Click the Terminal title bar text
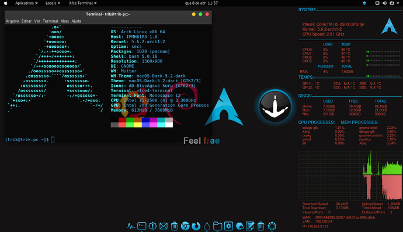 [x=108, y=14]
